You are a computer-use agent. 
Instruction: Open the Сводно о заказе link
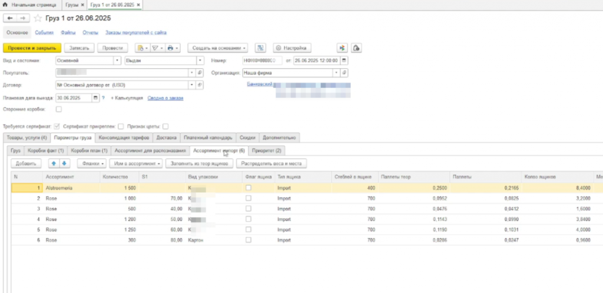point(165,98)
